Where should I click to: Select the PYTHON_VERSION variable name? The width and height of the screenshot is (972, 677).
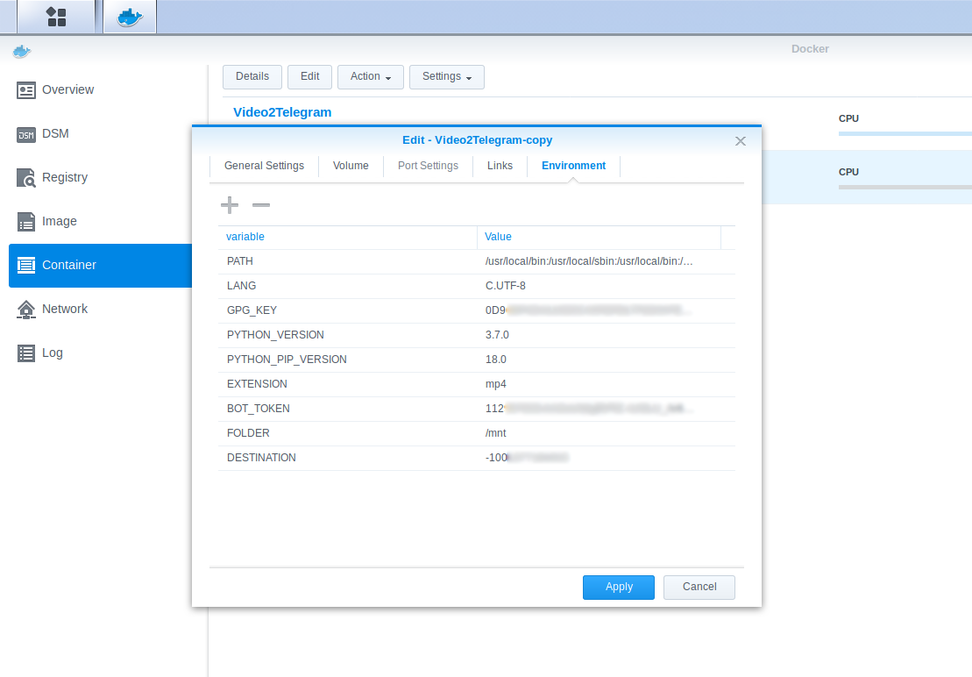click(275, 335)
